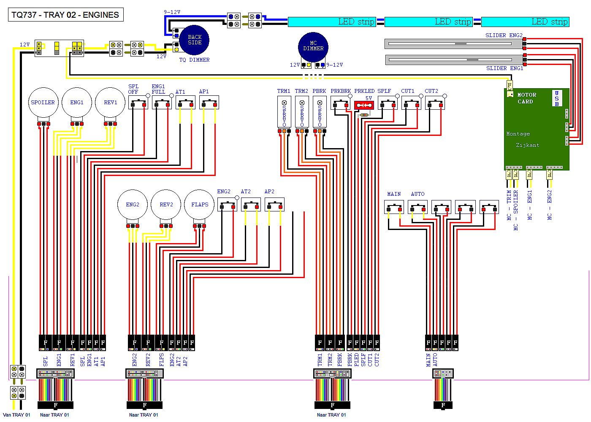
Task: Click the vertical 'MC - TRIM' label
Action: (509, 205)
